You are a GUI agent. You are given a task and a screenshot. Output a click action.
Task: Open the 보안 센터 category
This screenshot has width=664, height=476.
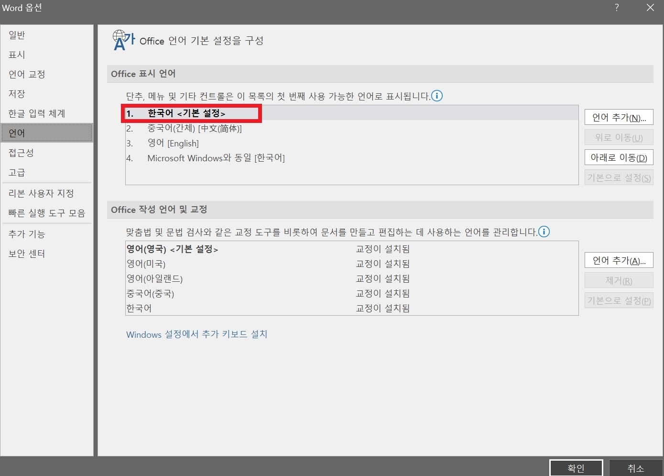click(47, 254)
